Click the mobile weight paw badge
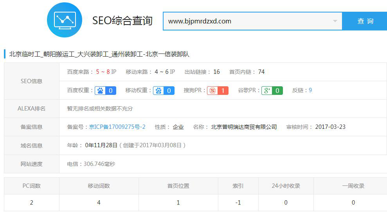This screenshot has height=212, width=387. point(164,91)
